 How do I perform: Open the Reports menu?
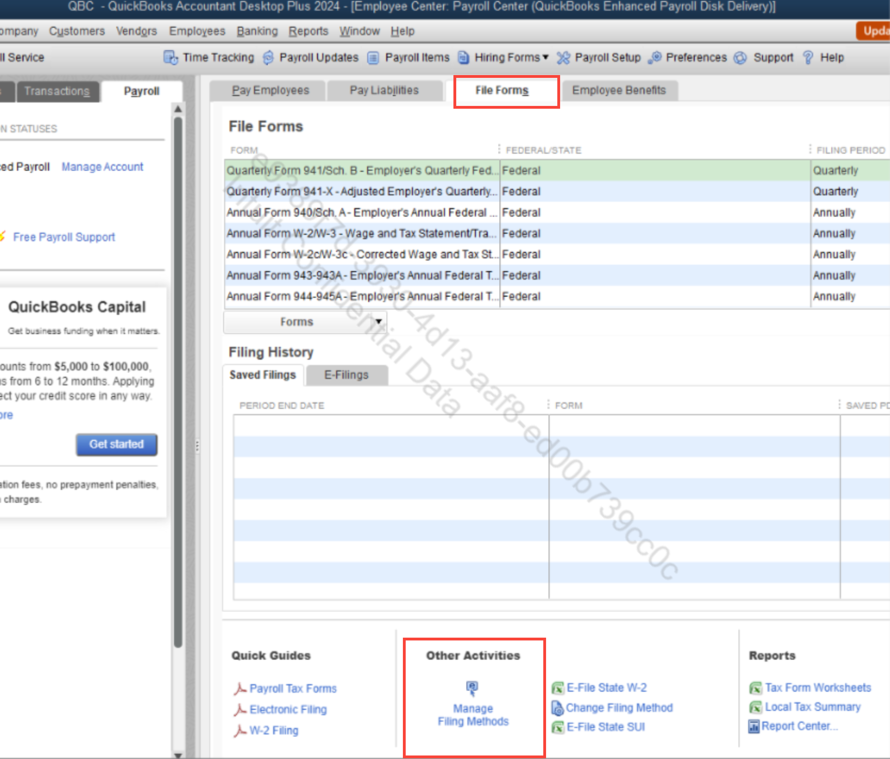tap(308, 31)
